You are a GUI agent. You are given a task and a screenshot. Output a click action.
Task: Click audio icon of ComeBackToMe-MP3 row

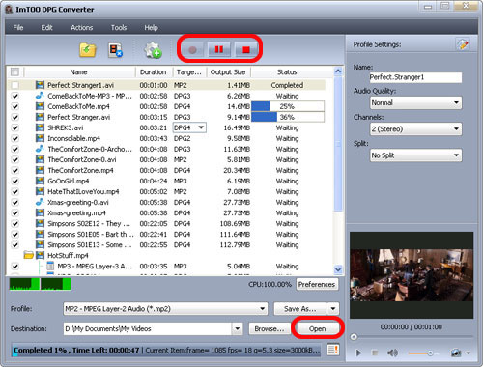click(40, 96)
